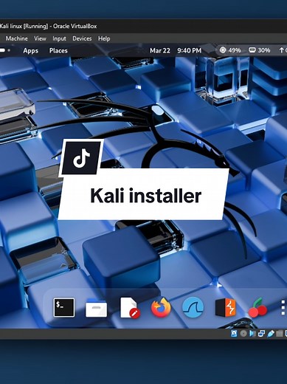Launch CherryTree from the dock
The height and width of the screenshot is (384, 287).
coord(257,307)
